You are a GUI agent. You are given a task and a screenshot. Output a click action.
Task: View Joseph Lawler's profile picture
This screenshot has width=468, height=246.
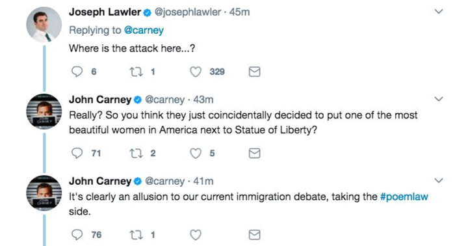[x=44, y=25]
